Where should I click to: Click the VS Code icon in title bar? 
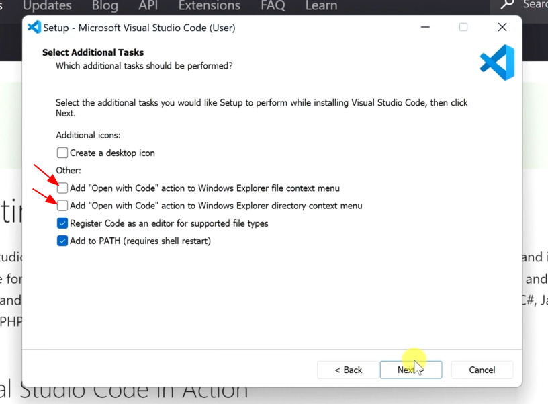34,28
